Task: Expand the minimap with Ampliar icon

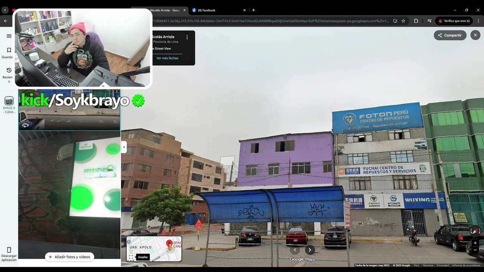Action: [x=131, y=257]
